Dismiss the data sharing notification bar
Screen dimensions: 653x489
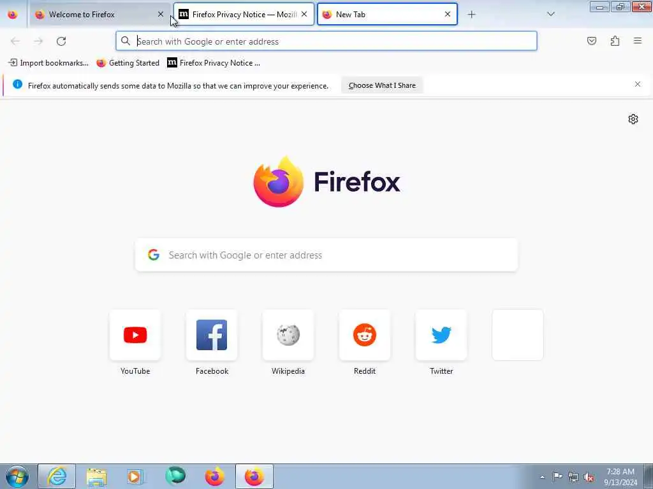pos(638,85)
